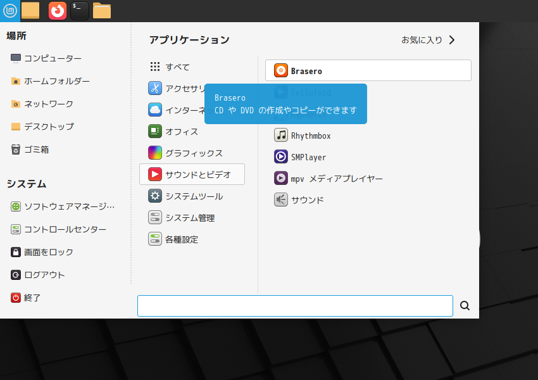Image resolution: width=538 pixels, height=380 pixels.
Task: Click the デスクトップ label
Action: pyautogui.click(x=49, y=127)
